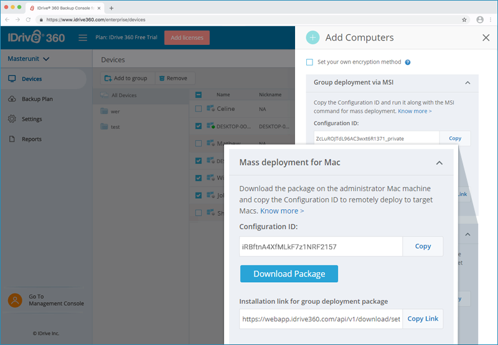Click Add to group button
The width and height of the screenshot is (498, 345).
(x=128, y=78)
